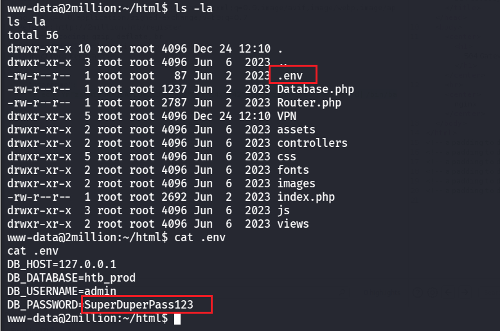Screen dimensions: 500x331
Task: Click the Router.php file entry
Action: (x=309, y=103)
